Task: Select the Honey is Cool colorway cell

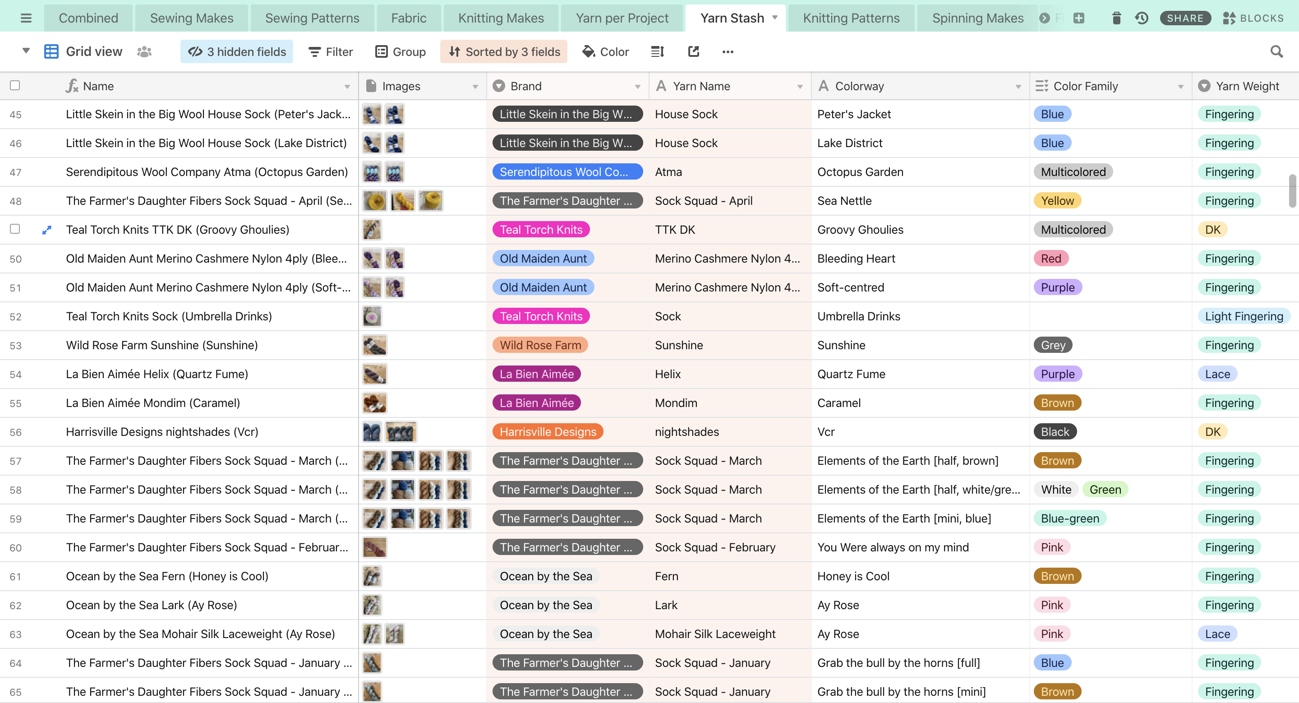Action: point(920,576)
